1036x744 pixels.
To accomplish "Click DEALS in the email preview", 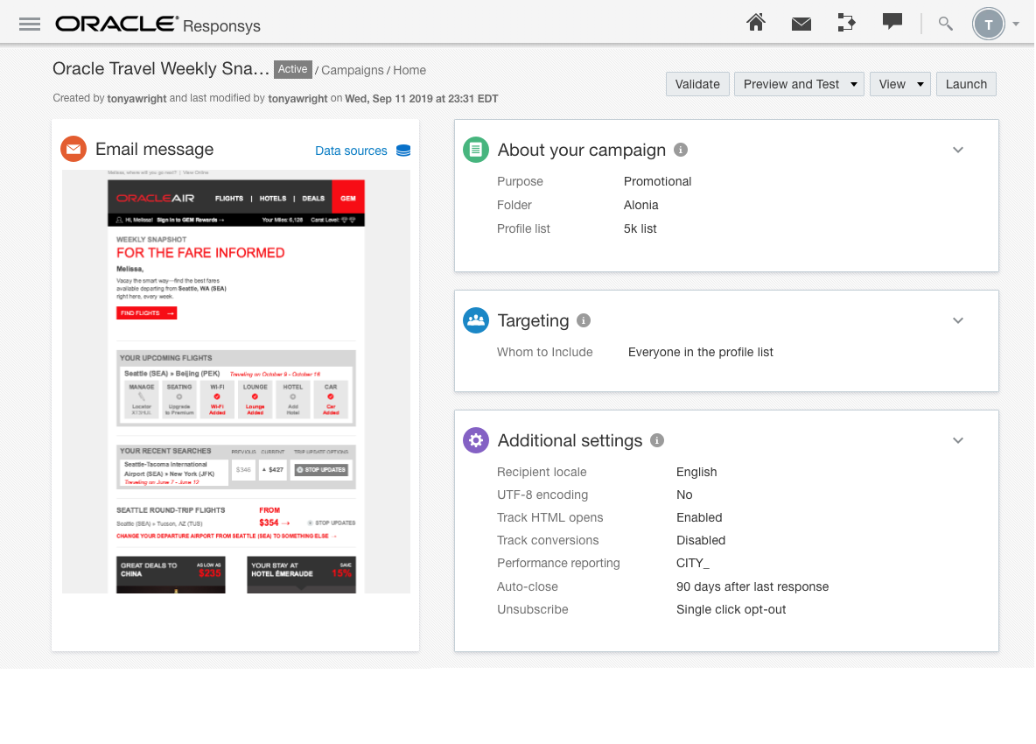I will pos(313,198).
